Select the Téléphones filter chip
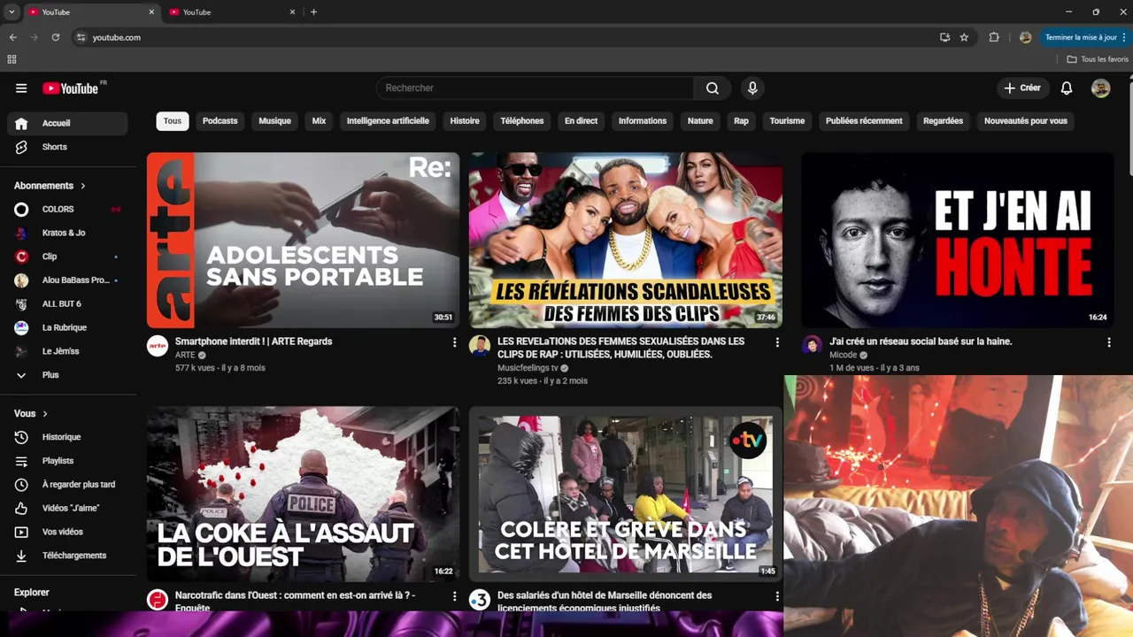The height and width of the screenshot is (637, 1133). (522, 121)
